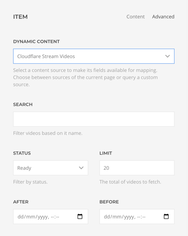Click the AFTER label
The height and width of the screenshot is (236, 188).
[21, 202]
